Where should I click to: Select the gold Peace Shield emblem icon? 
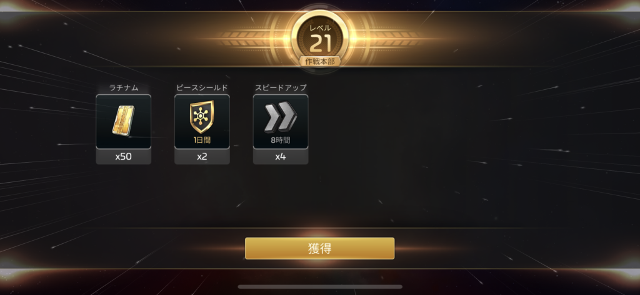point(202,117)
